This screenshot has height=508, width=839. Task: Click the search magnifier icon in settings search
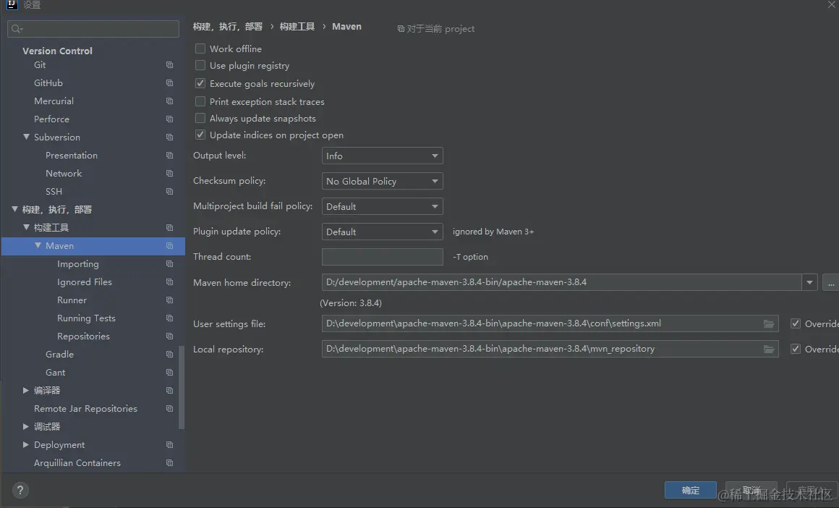tap(17, 29)
